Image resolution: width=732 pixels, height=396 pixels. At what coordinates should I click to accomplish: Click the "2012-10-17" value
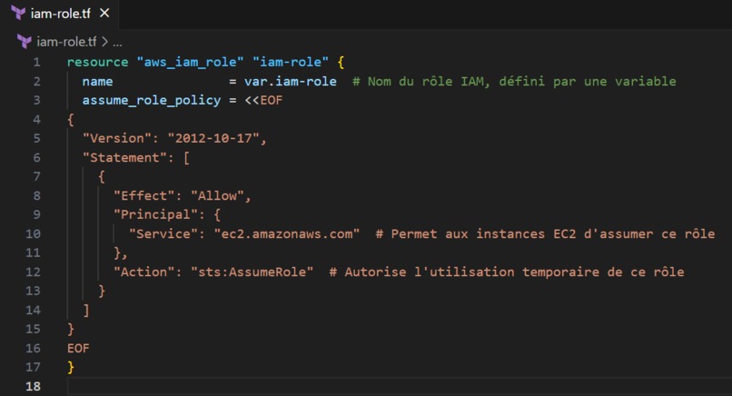(213, 138)
